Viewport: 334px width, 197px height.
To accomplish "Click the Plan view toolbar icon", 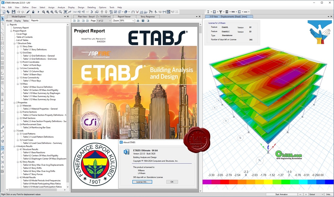I will pos(79,12).
